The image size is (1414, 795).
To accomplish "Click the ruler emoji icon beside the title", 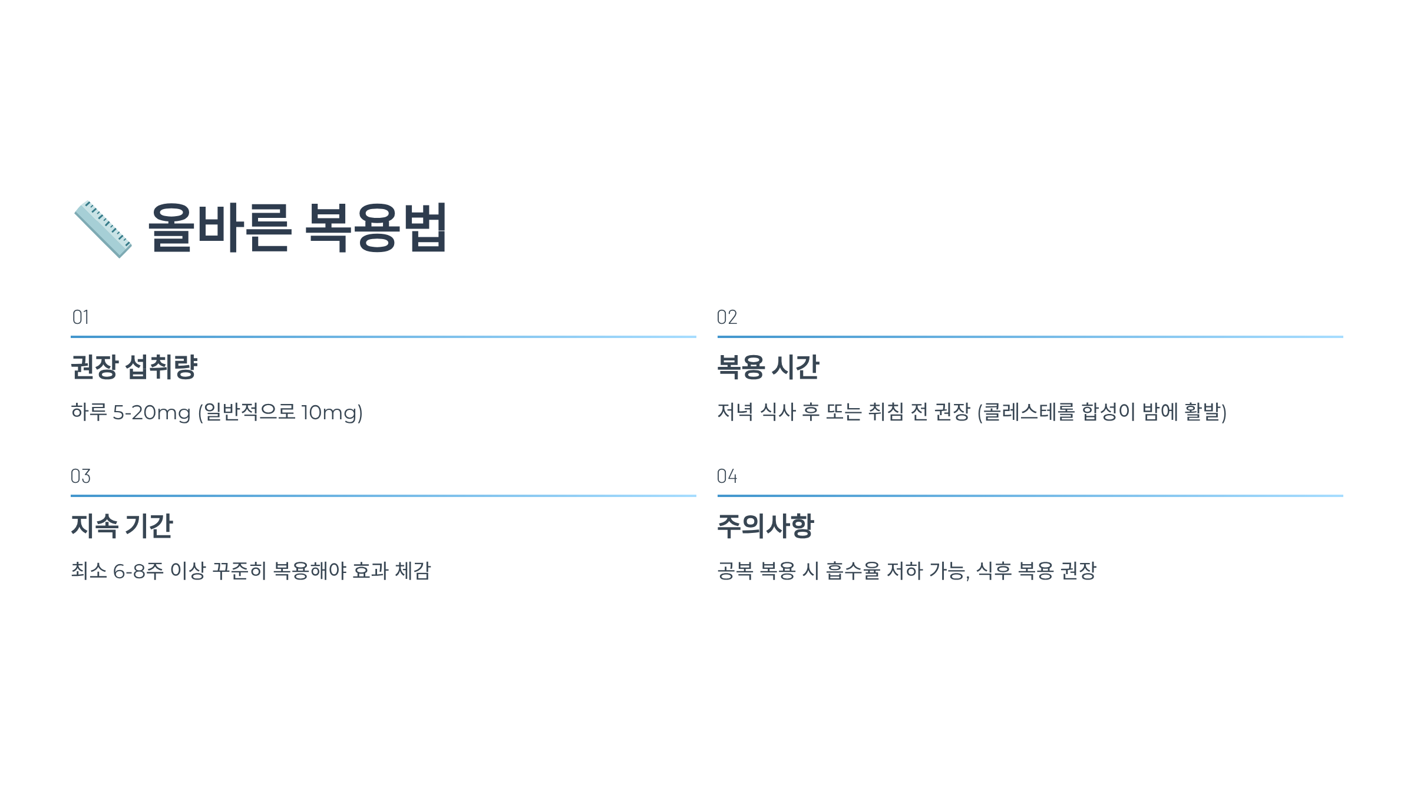I will (x=103, y=228).
